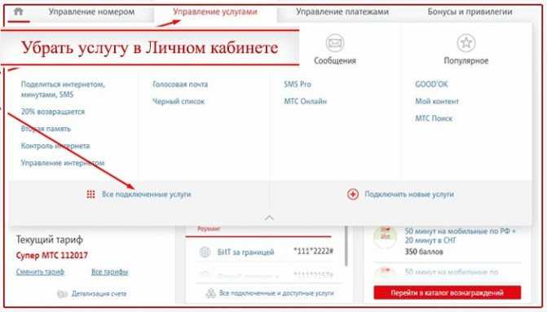This screenshot has width=547, height=312.
Task: Click the 350 баллов text
Action: point(424,252)
